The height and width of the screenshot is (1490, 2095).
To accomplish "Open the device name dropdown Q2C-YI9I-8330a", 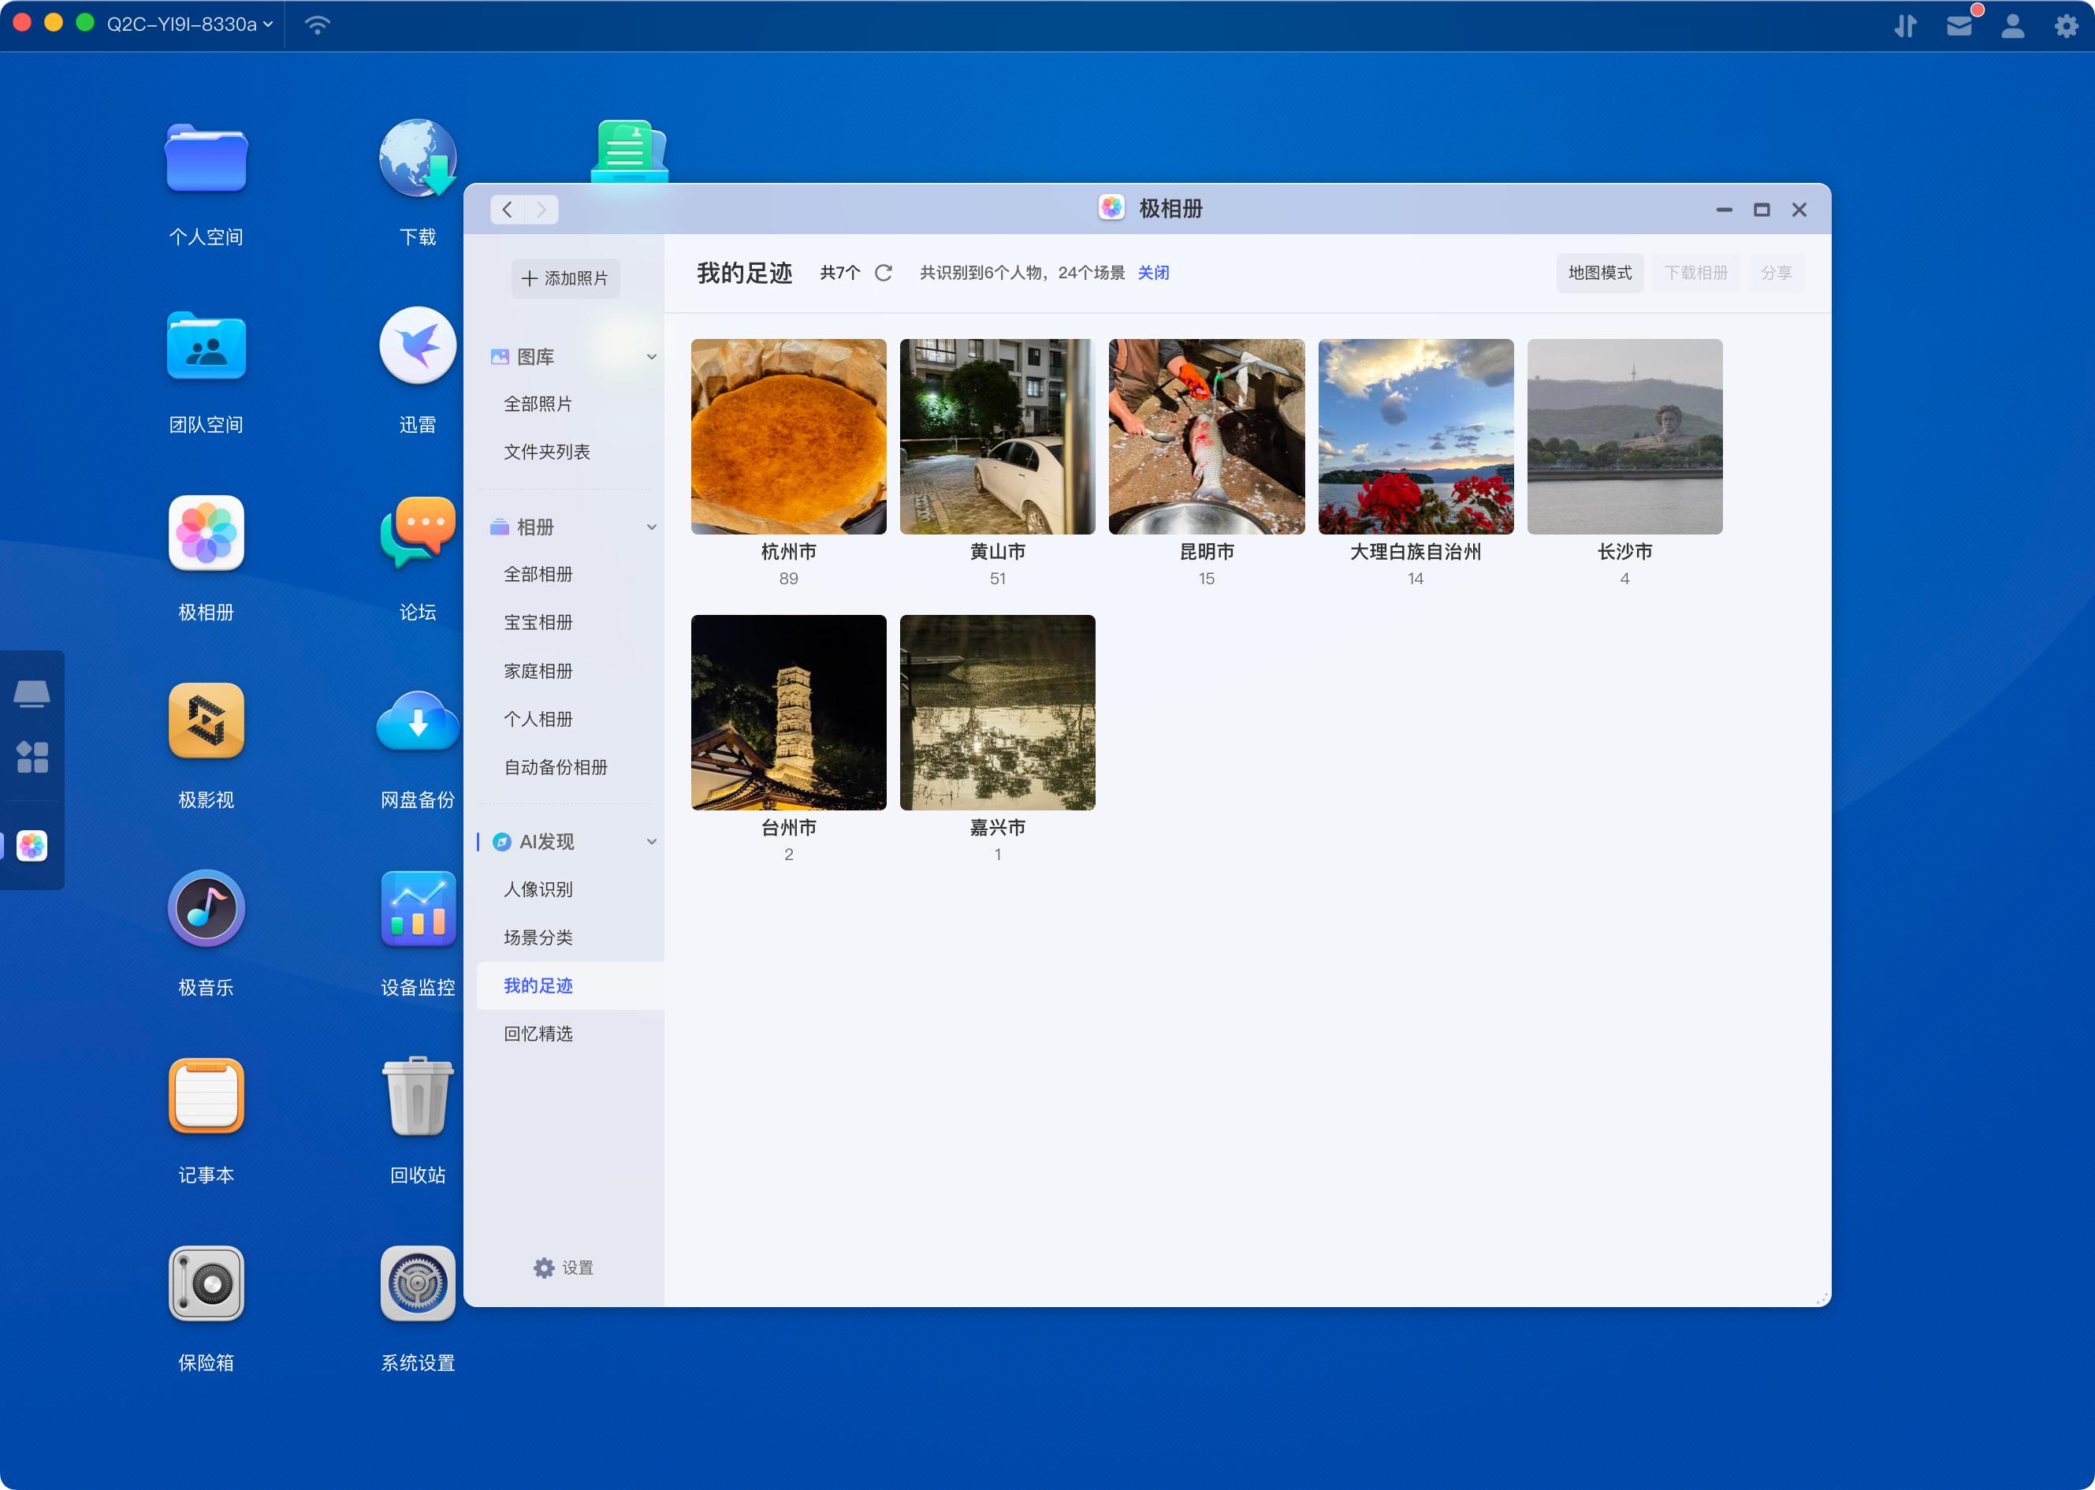I will click(x=189, y=24).
